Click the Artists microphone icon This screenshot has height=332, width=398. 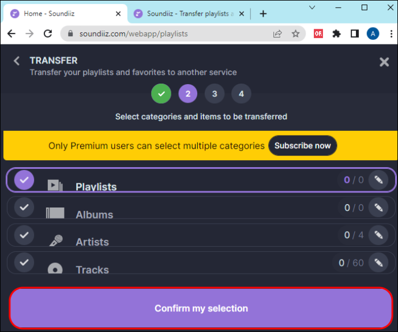56,240
